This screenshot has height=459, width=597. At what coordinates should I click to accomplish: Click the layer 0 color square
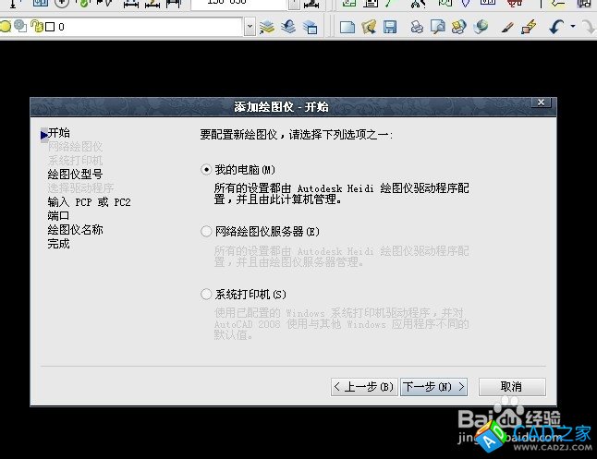pyautogui.click(x=50, y=27)
